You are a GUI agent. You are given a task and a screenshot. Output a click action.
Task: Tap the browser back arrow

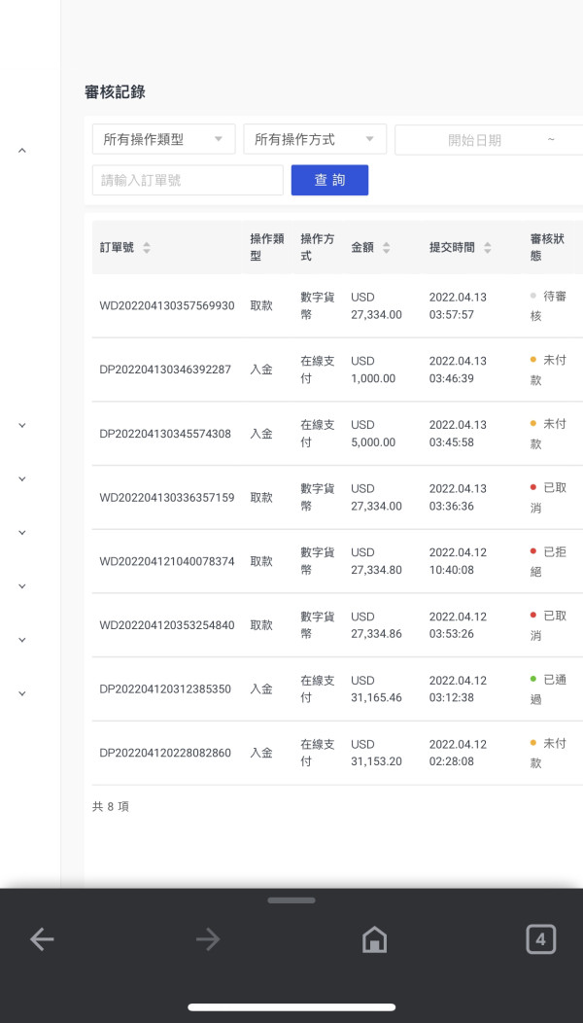[42, 938]
